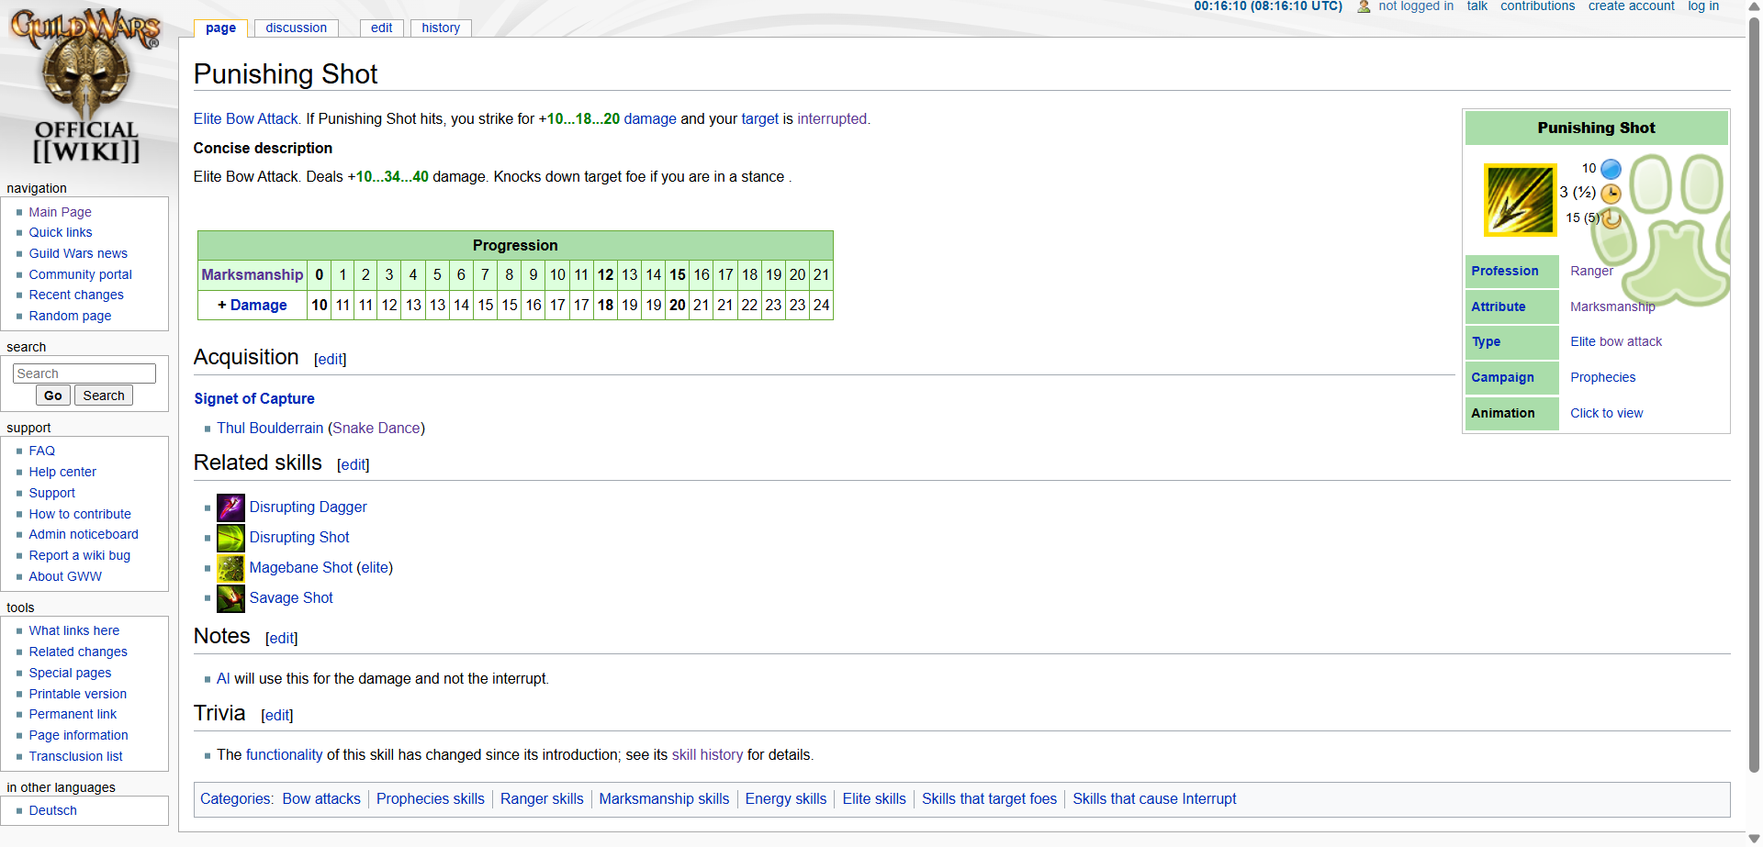Click the Savage Shot skill icon

tap(230, 598)
